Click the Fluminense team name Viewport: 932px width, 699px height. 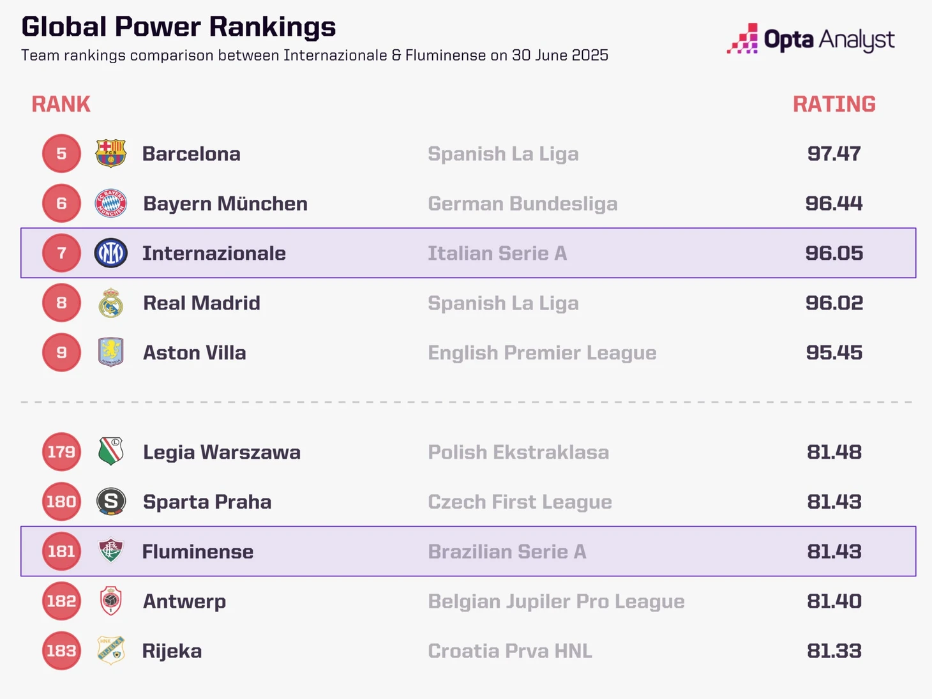click(197, 552)
